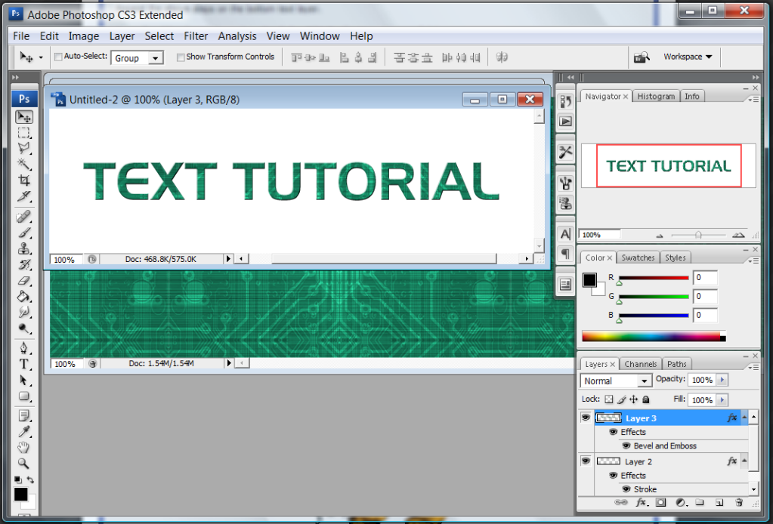Select the Crop tool
Image resolution: width=773 pixels, height=524 pixels.
coord(24,180)
